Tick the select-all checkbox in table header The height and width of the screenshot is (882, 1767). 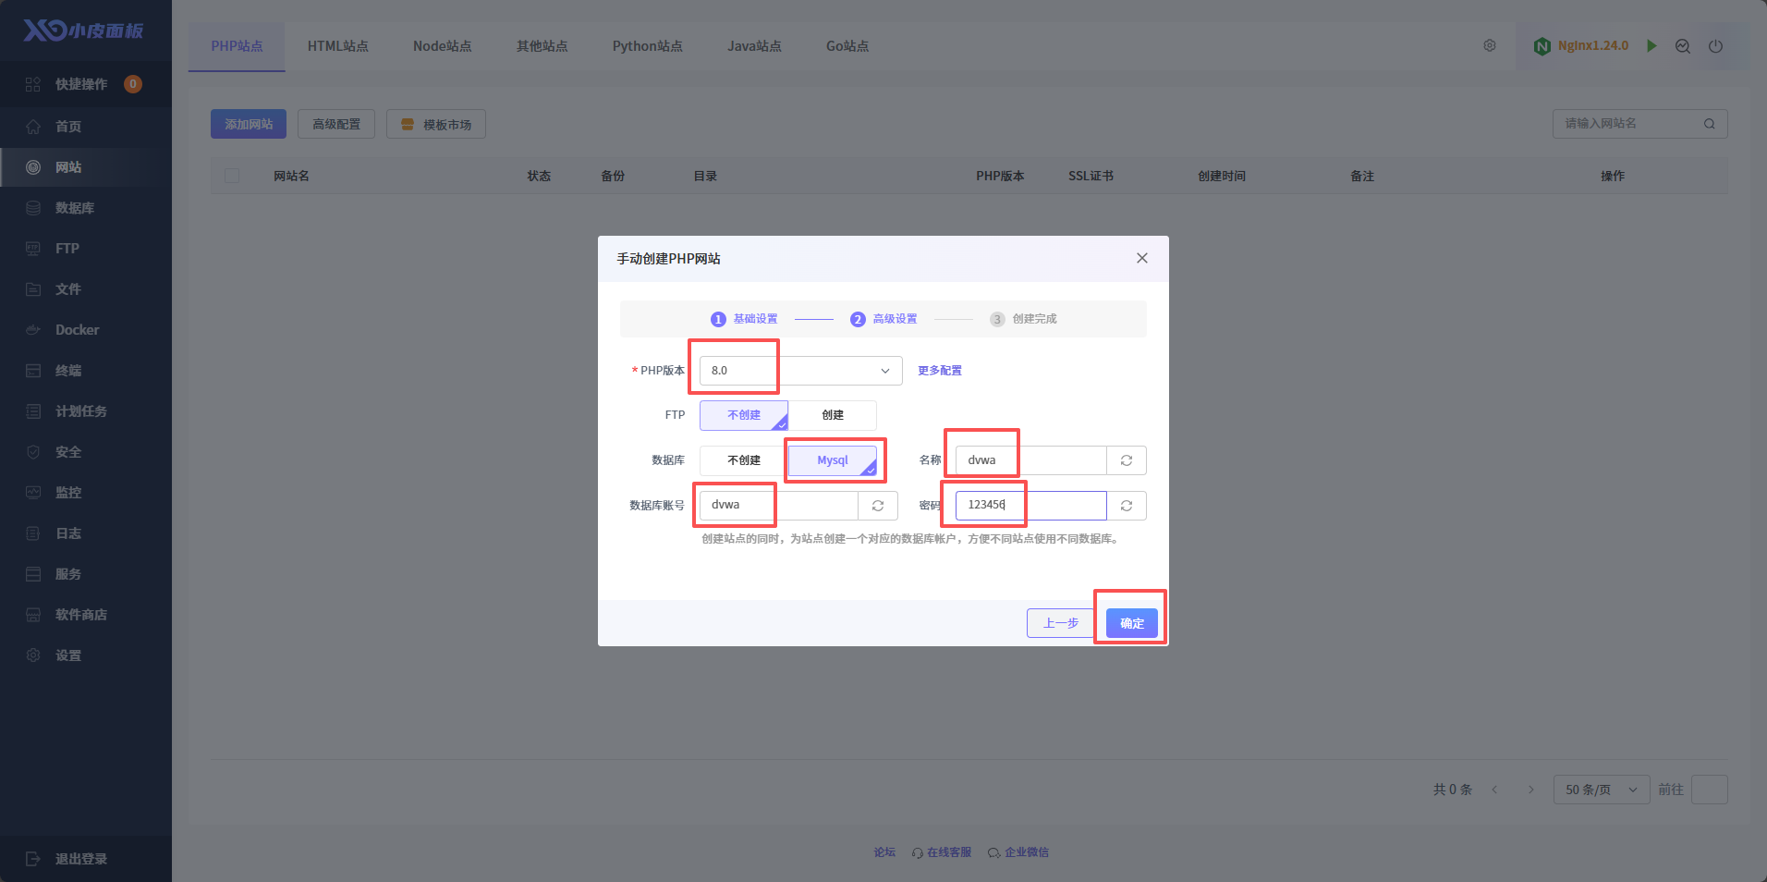point(232,176)
